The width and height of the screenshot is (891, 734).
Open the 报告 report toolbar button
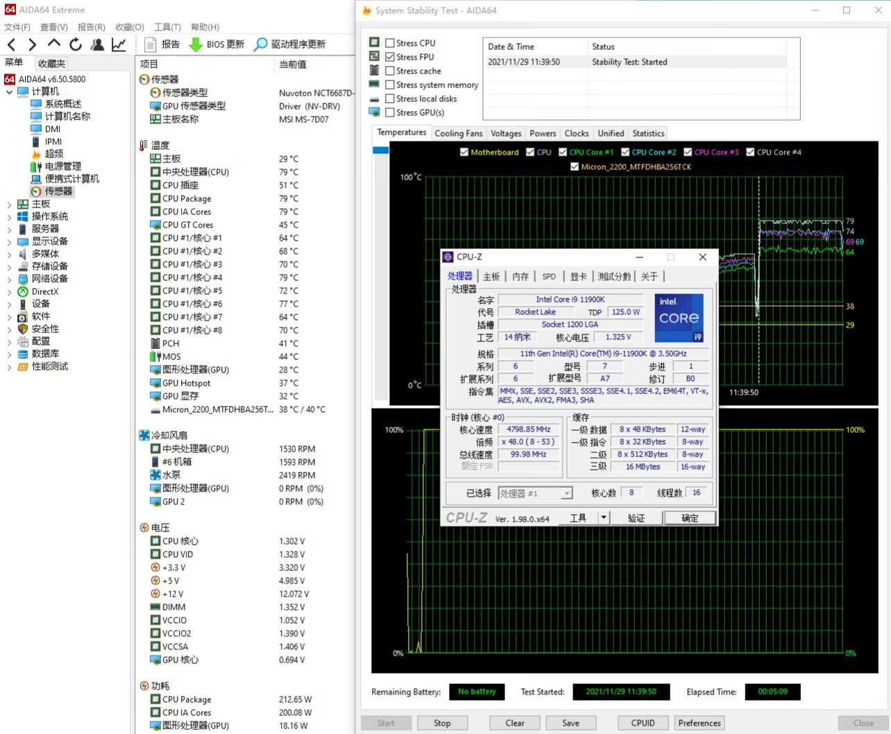(x=162, y=44)
